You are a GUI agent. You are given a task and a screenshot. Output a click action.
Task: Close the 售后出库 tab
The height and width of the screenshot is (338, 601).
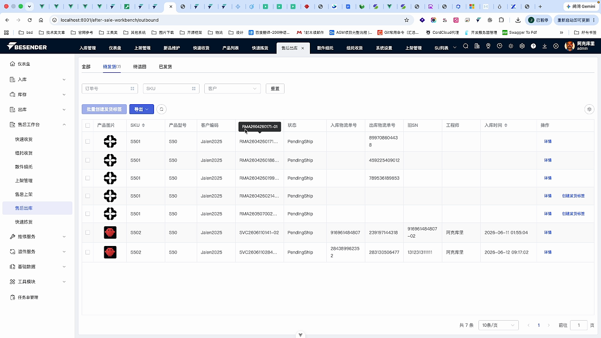coord(303,48)
